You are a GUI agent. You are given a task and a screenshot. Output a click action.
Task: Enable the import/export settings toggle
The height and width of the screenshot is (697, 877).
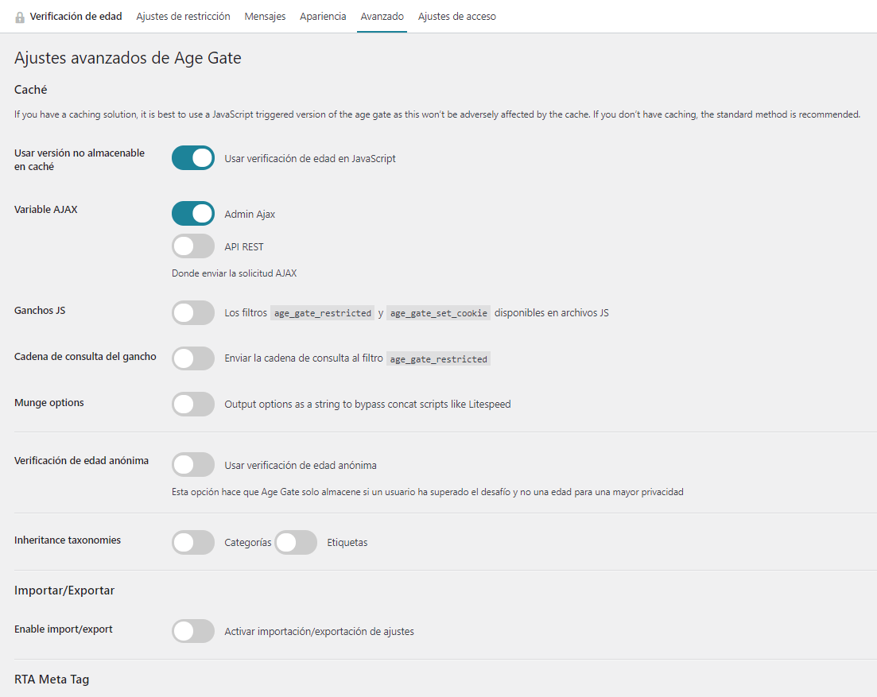coord(193,631)
